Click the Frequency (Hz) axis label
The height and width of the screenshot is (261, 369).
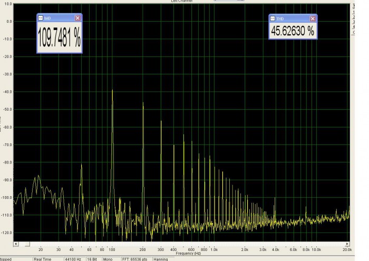[x=188, y=254]
